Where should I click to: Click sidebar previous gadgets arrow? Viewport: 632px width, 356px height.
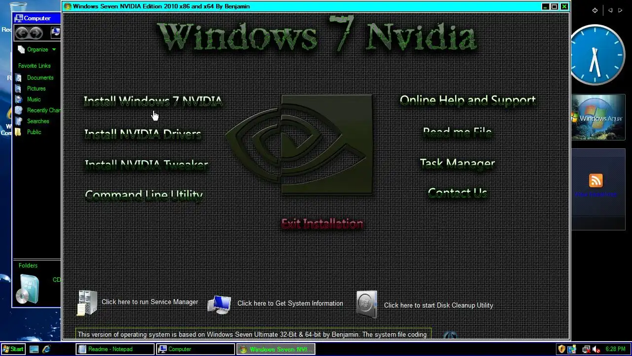tap(610, 10)
